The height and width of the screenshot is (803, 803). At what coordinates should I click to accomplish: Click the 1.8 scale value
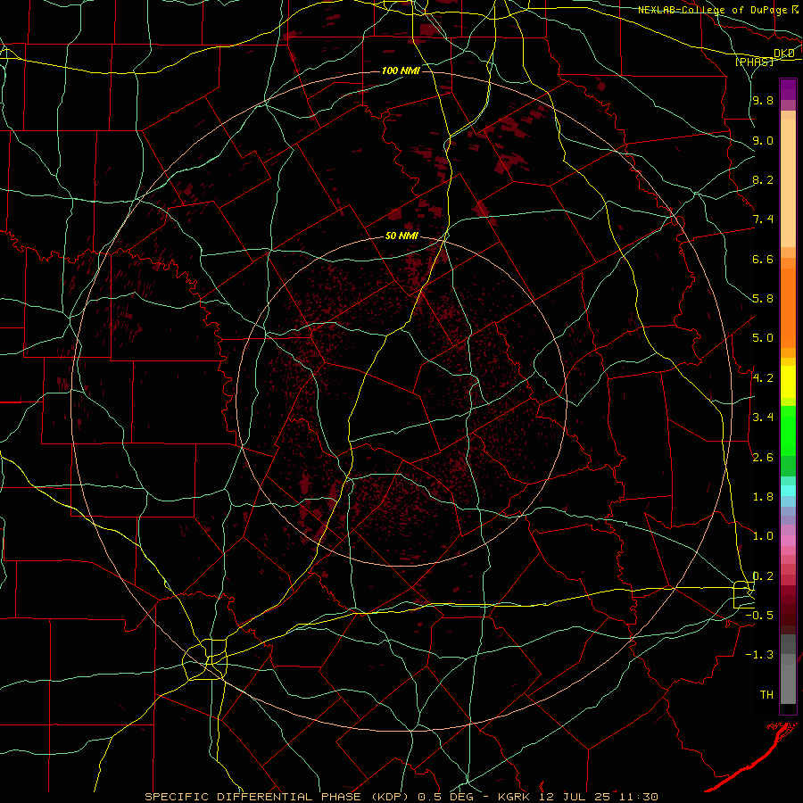(x=763, y=497)
